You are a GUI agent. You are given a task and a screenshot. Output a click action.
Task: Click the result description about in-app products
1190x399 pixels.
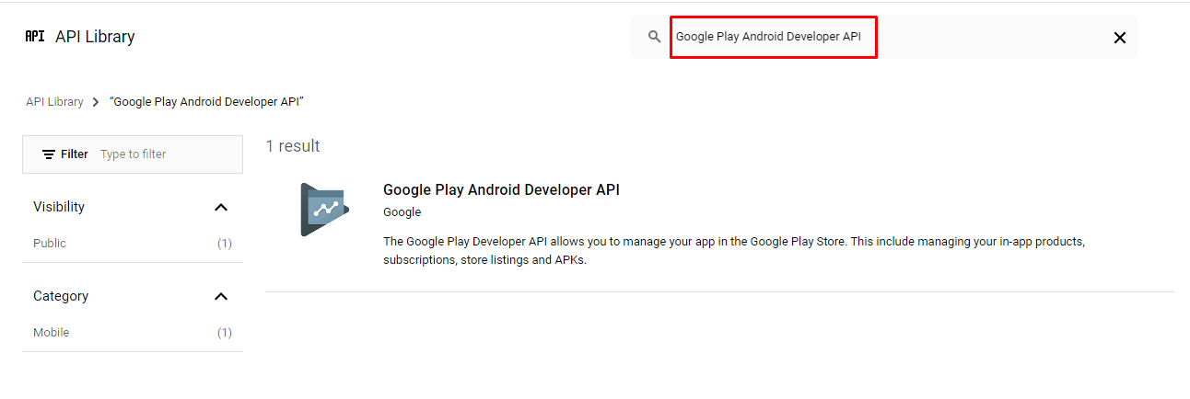[x=734, y=251]
